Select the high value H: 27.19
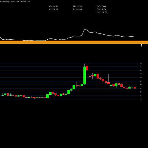Viewport: 148px width, 148px height. point(78,6)
